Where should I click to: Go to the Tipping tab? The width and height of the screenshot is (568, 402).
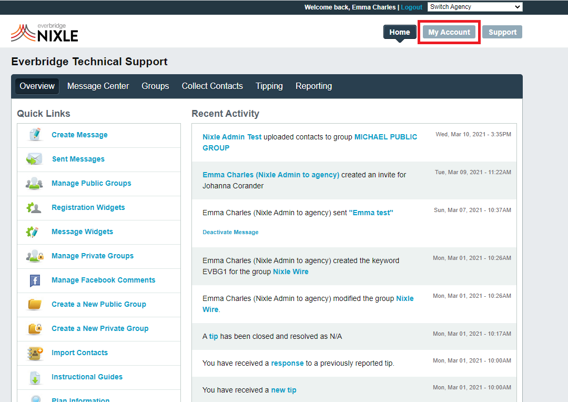269,86
